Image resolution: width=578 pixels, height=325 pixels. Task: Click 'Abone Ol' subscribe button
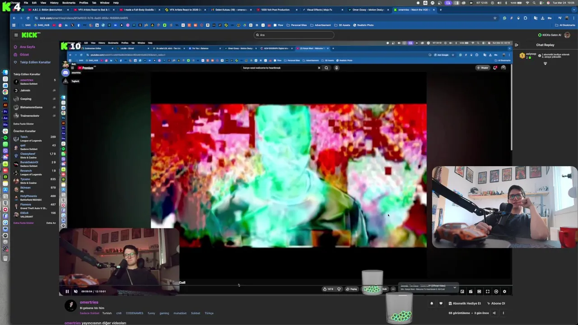(x=495, y=303)
